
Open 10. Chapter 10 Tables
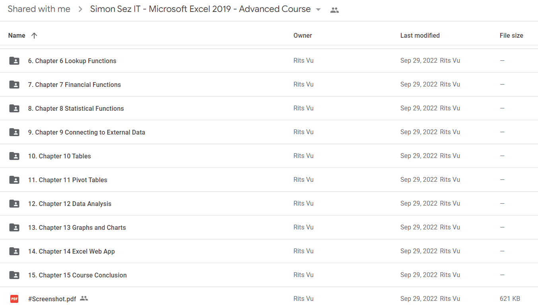(x=59, y=156)
